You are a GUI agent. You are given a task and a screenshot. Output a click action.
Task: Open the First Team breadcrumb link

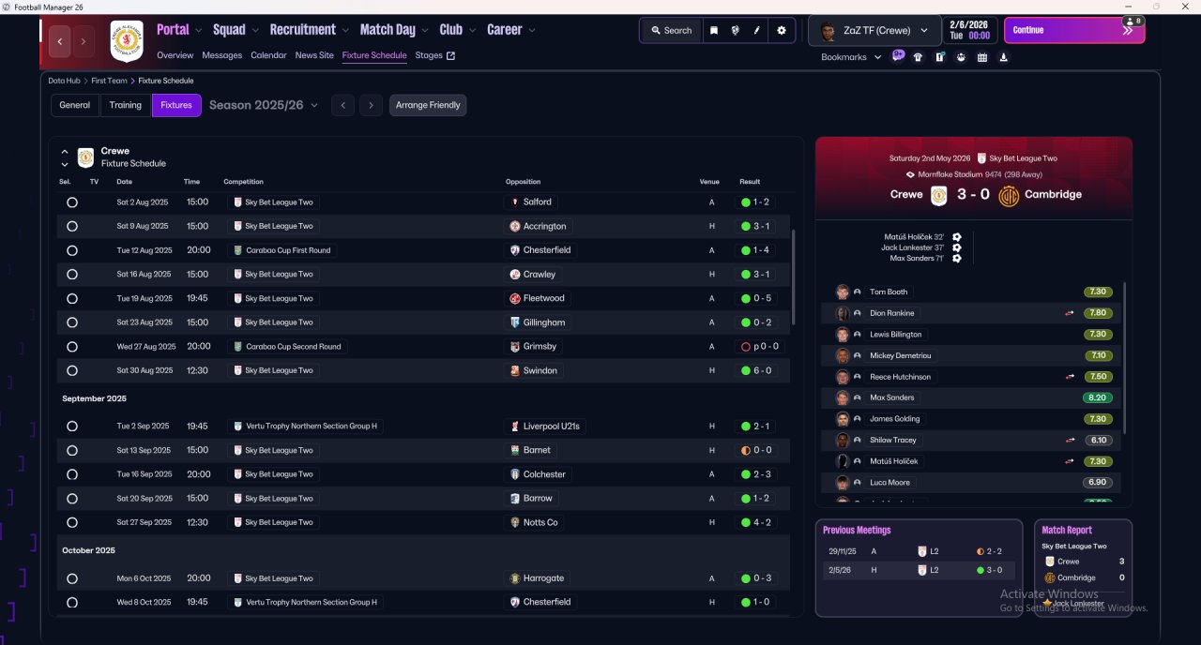pyautogui.click(x=110, y=81)
